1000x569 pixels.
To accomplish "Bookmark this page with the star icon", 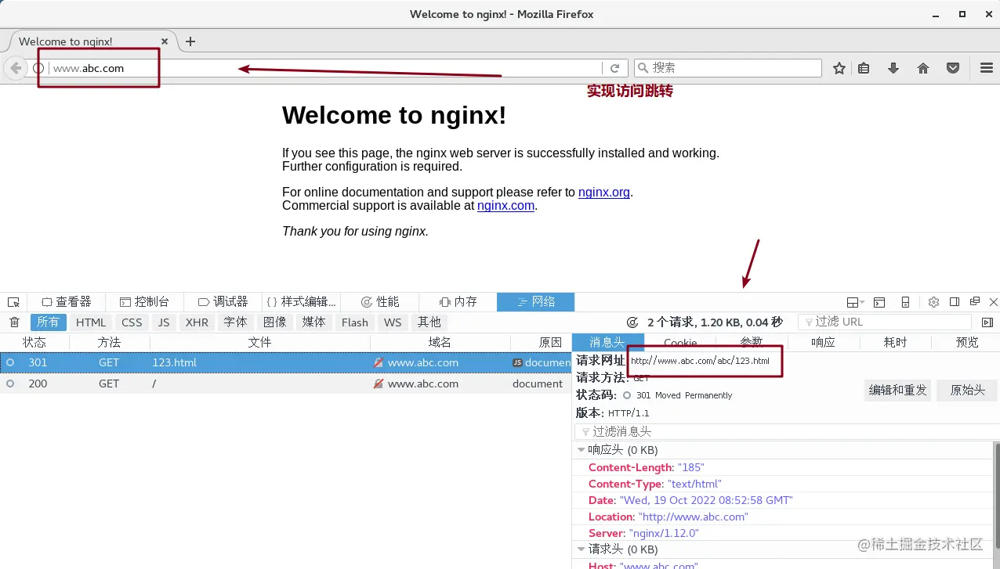I will point(839,68).
